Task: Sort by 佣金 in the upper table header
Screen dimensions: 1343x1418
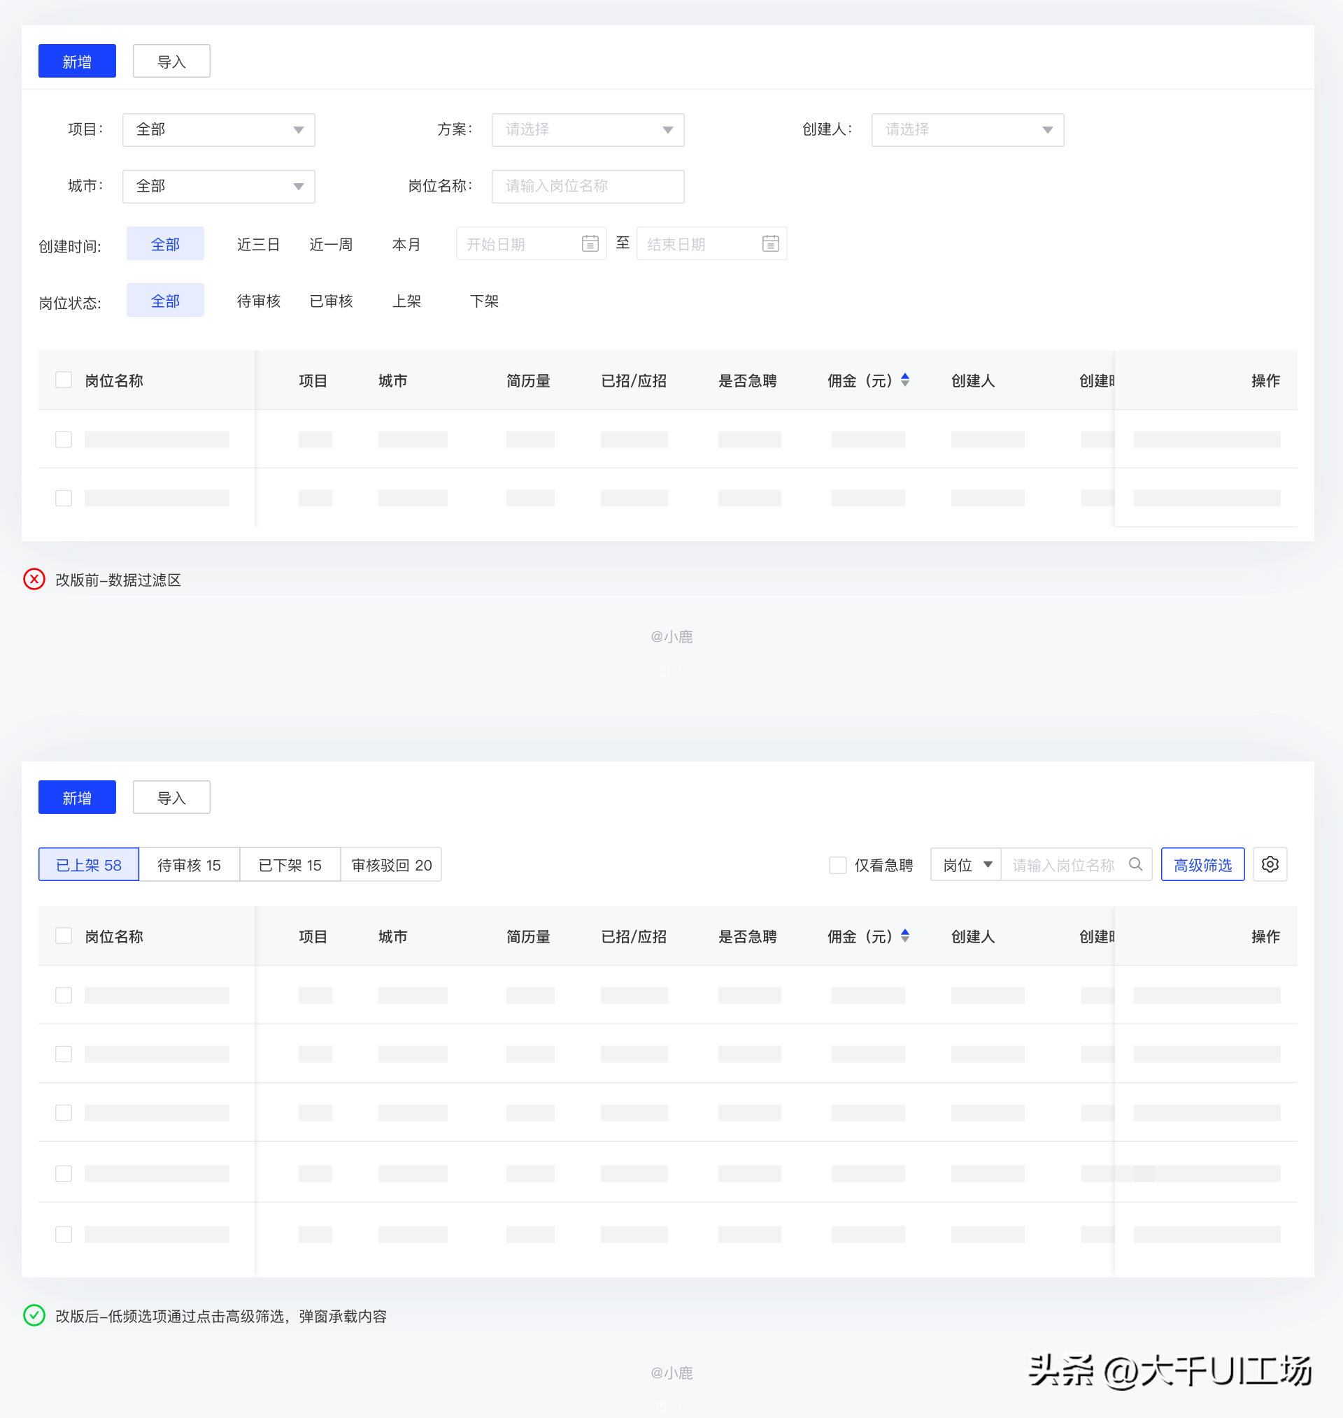Action: click(905, 380)
